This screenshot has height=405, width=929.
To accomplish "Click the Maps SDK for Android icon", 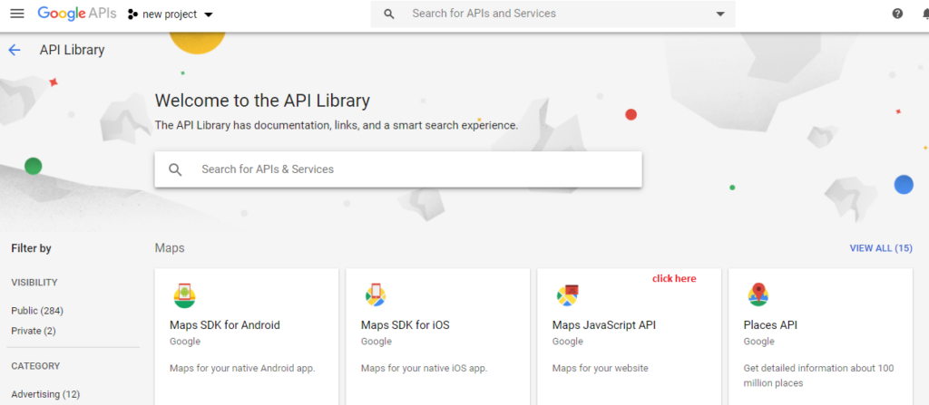I will click(x=185, y=295).
